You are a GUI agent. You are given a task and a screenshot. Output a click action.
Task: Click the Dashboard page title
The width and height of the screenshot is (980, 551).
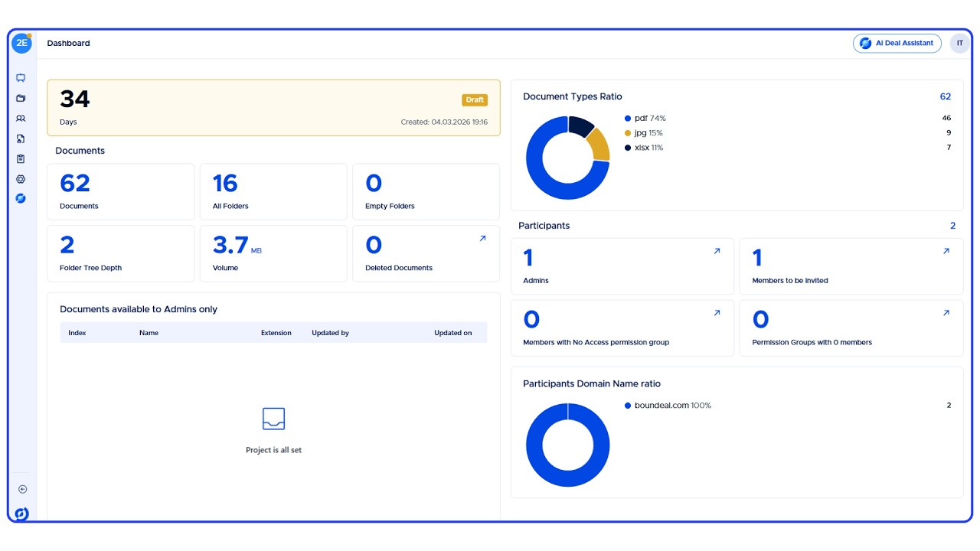(x=68, y=44)
